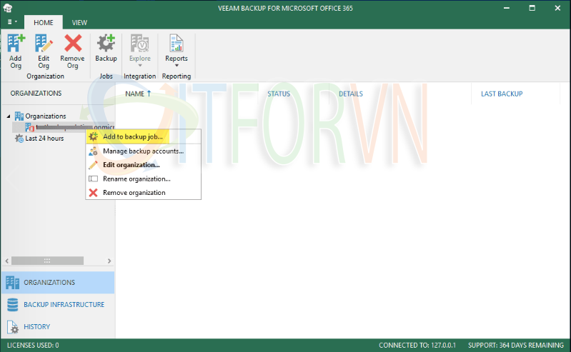Click the LAST BACKUP column header
Viewport: 571px width, 352px height.
pyautogui.click(x=501, y=94)
